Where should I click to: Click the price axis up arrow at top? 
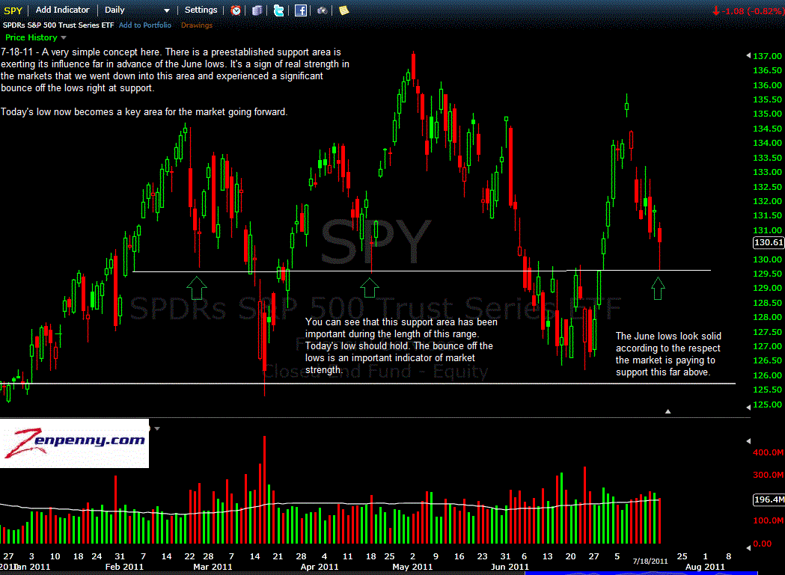click(748, 55)
